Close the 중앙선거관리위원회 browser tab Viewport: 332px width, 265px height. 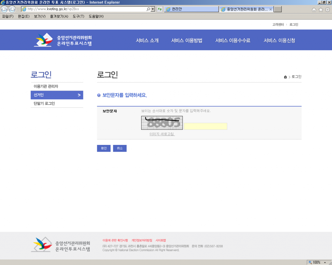pyautogui.click(x=271, y=9)
